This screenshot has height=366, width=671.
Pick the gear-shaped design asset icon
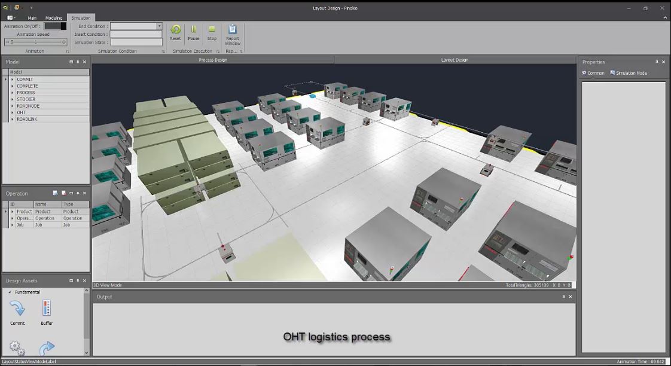click(x=17, y=347)
